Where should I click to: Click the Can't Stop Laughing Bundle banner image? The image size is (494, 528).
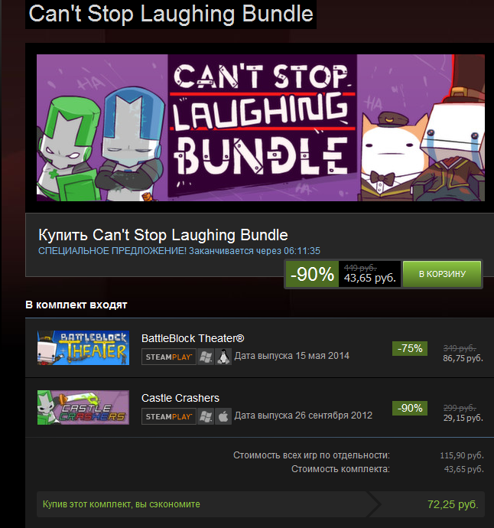[x=261, y=128]
